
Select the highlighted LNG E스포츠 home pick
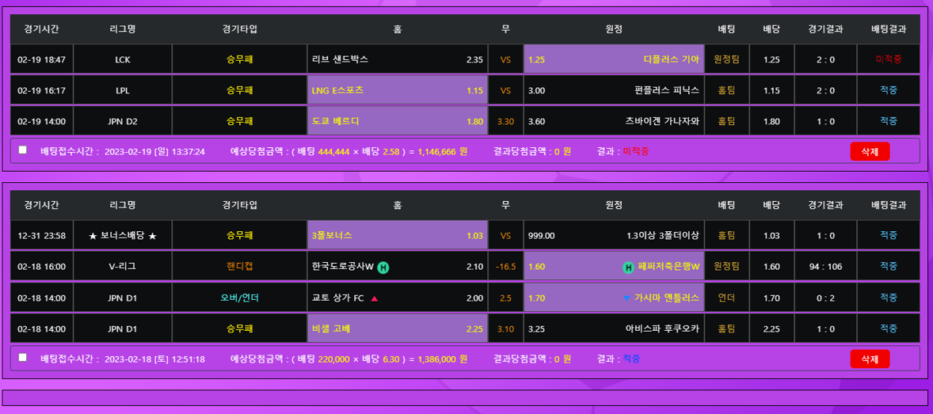(397, 90)
